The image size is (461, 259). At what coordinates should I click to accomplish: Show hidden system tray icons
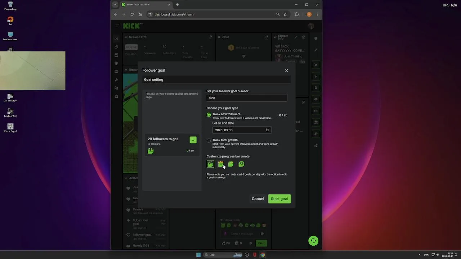click(x=420, y=255)
